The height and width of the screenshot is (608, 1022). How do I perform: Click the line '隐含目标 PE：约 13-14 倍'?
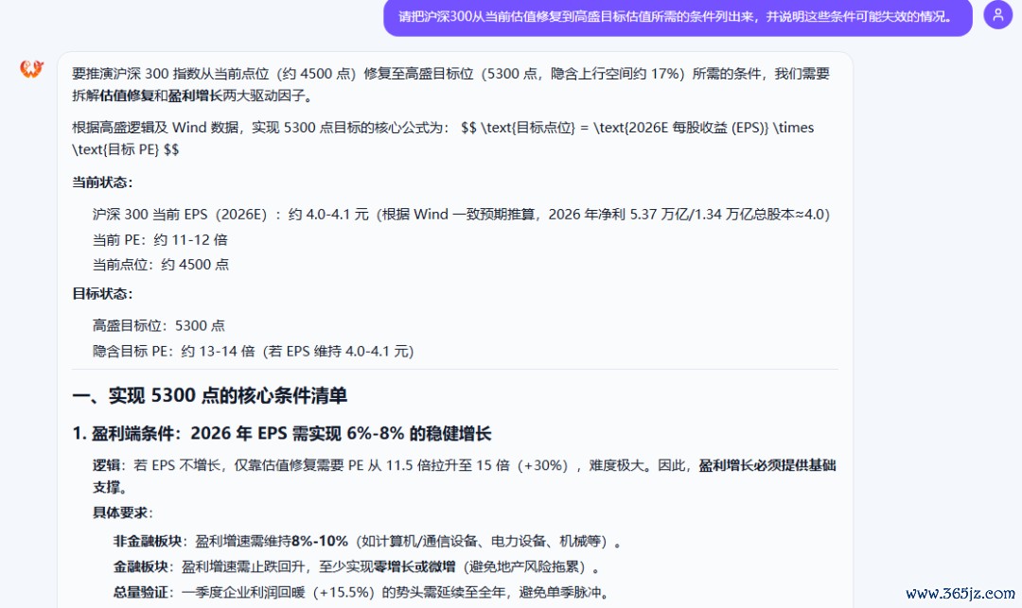253,352
